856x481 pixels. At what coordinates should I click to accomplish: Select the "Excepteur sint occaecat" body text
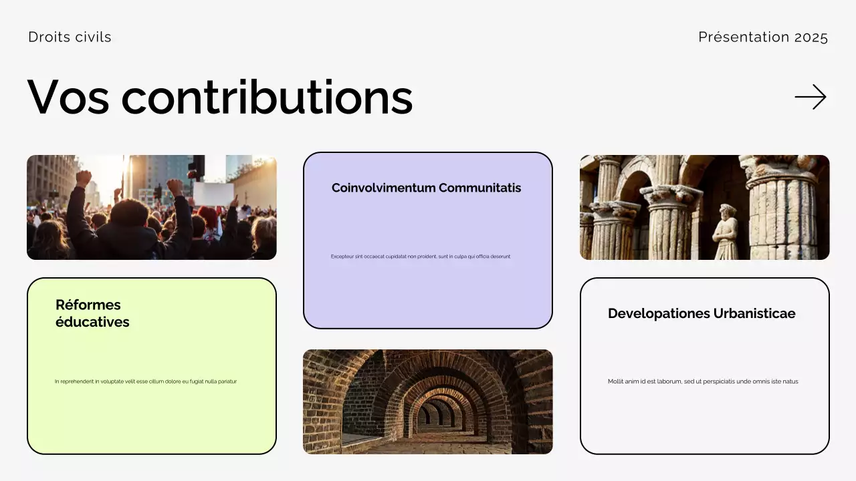420,257
